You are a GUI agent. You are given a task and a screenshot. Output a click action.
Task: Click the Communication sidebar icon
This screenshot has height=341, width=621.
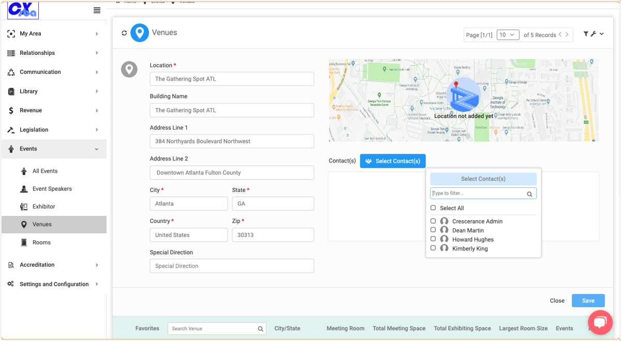pyautogui.click(x=11, y=72)
